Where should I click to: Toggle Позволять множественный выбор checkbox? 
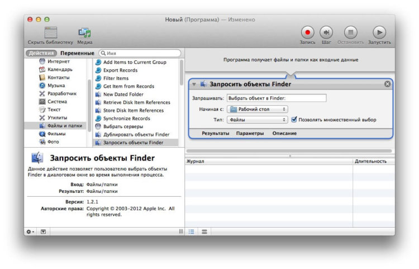(x=294, y=120)
